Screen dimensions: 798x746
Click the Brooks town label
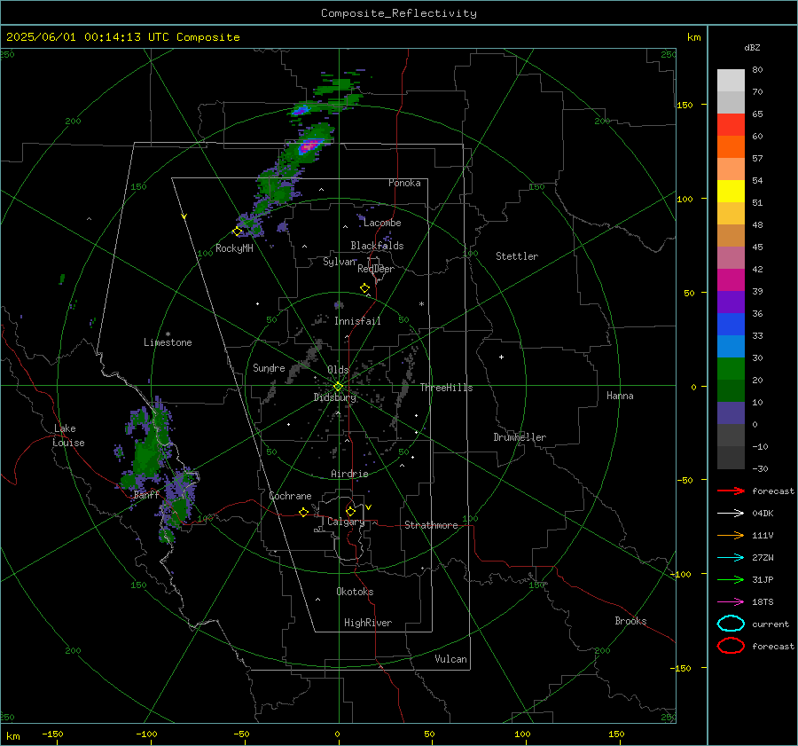(630, 621)
